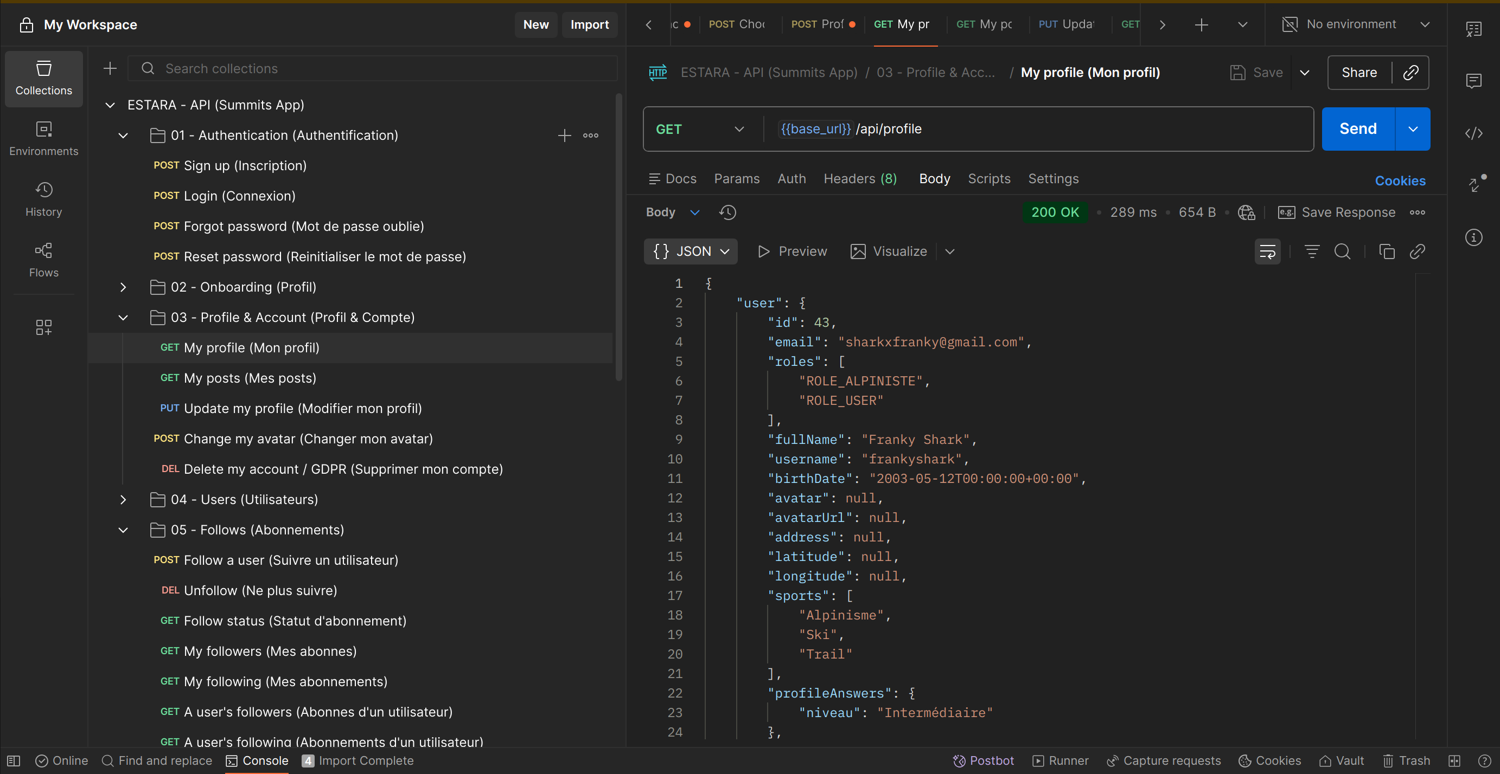Image resolution: width=1500 pixels, height=774 pixels.
Task: Open response more-options ellipsis menu
Action: 1418,212
